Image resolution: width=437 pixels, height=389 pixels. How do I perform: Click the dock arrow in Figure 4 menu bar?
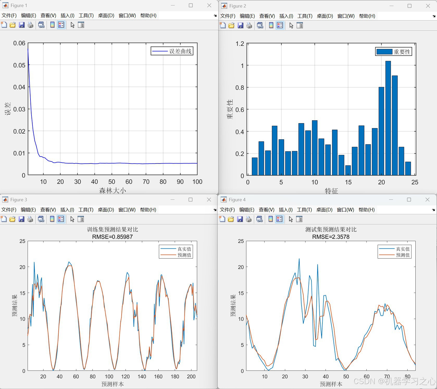pos(433,210)
